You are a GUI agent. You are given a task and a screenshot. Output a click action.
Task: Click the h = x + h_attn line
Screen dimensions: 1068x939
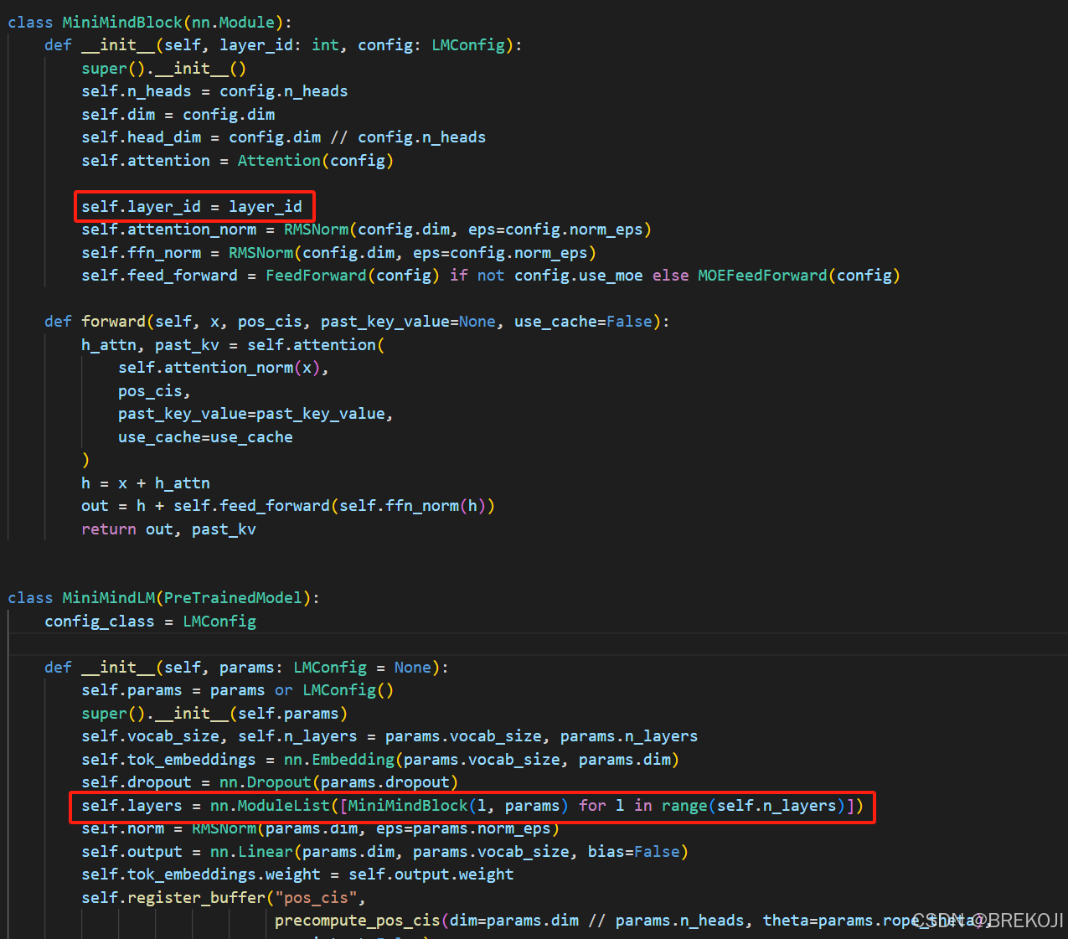[145, 482]
